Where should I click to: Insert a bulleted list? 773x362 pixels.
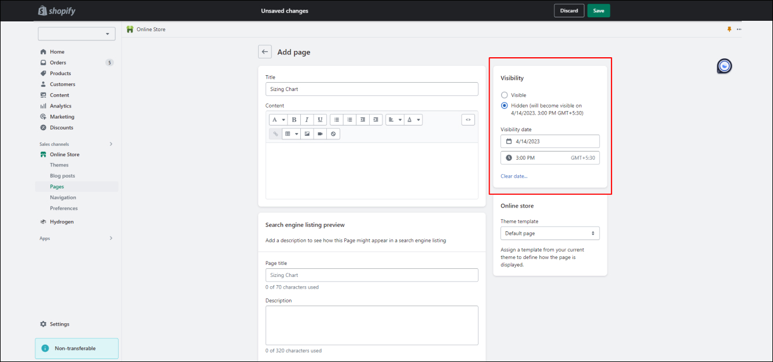337,120
